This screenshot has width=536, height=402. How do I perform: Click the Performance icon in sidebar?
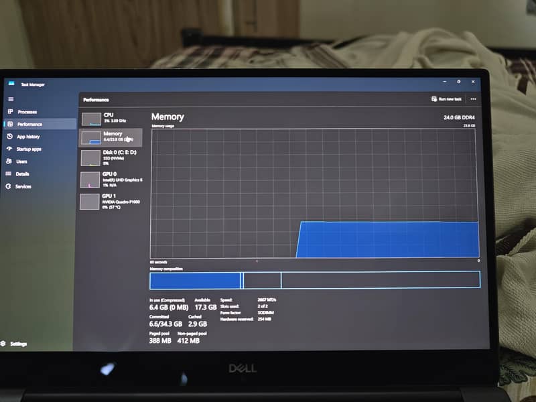click(x=10, y=124)
